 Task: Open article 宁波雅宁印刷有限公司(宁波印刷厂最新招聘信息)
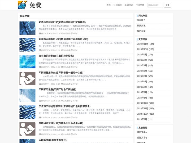click(x=64, y=106)
